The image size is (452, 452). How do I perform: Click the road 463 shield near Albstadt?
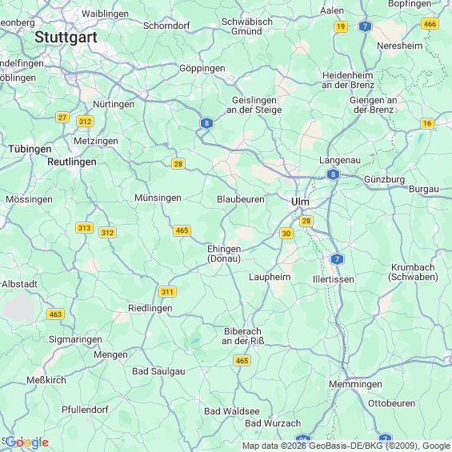point(55,314)
